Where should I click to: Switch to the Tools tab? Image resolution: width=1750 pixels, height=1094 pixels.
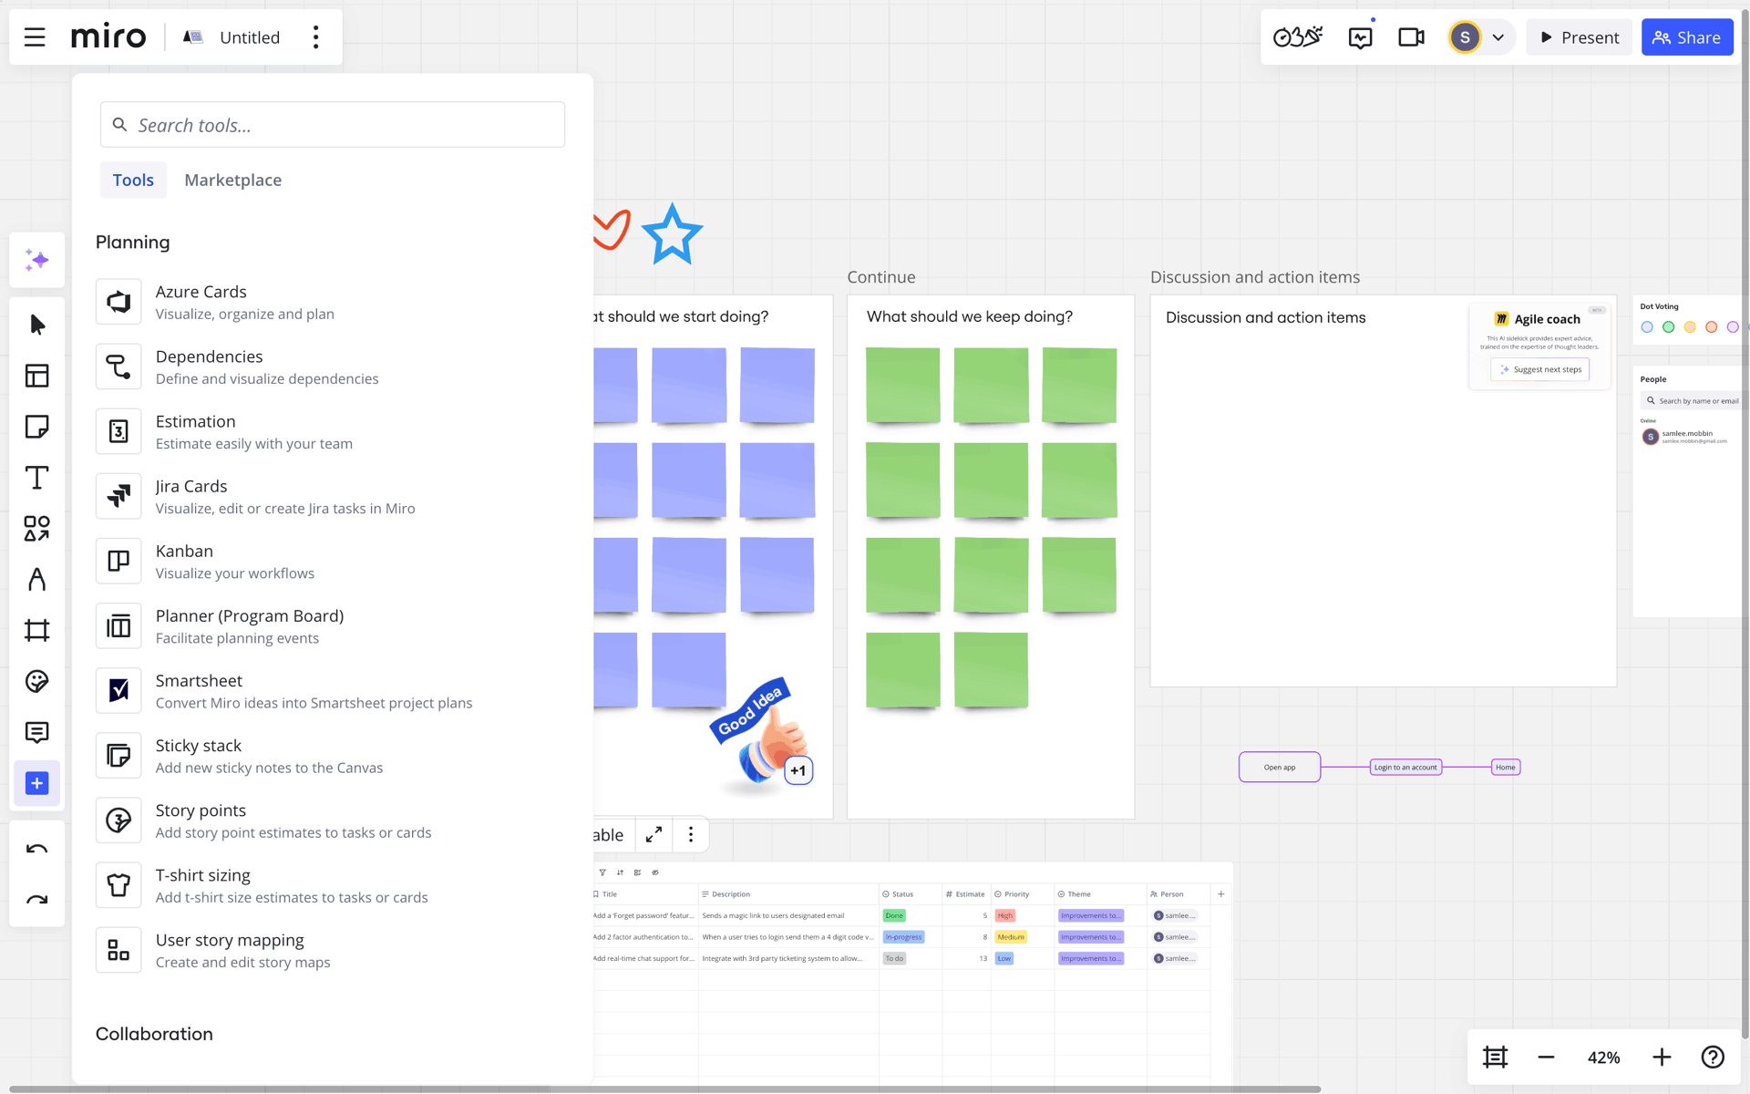click(133, 181)
